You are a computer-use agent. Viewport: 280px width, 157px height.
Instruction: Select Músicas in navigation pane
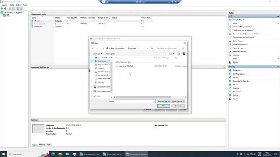pyautogui.click(x=101, y=82)
